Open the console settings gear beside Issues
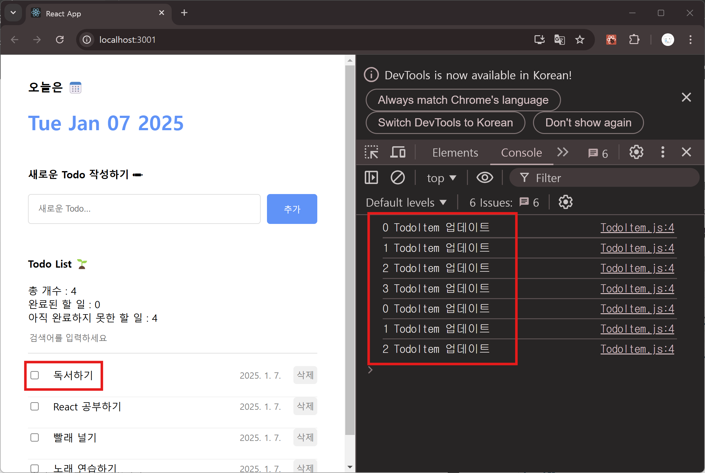This screenshot has height=473, width=705. pos(565,202)
